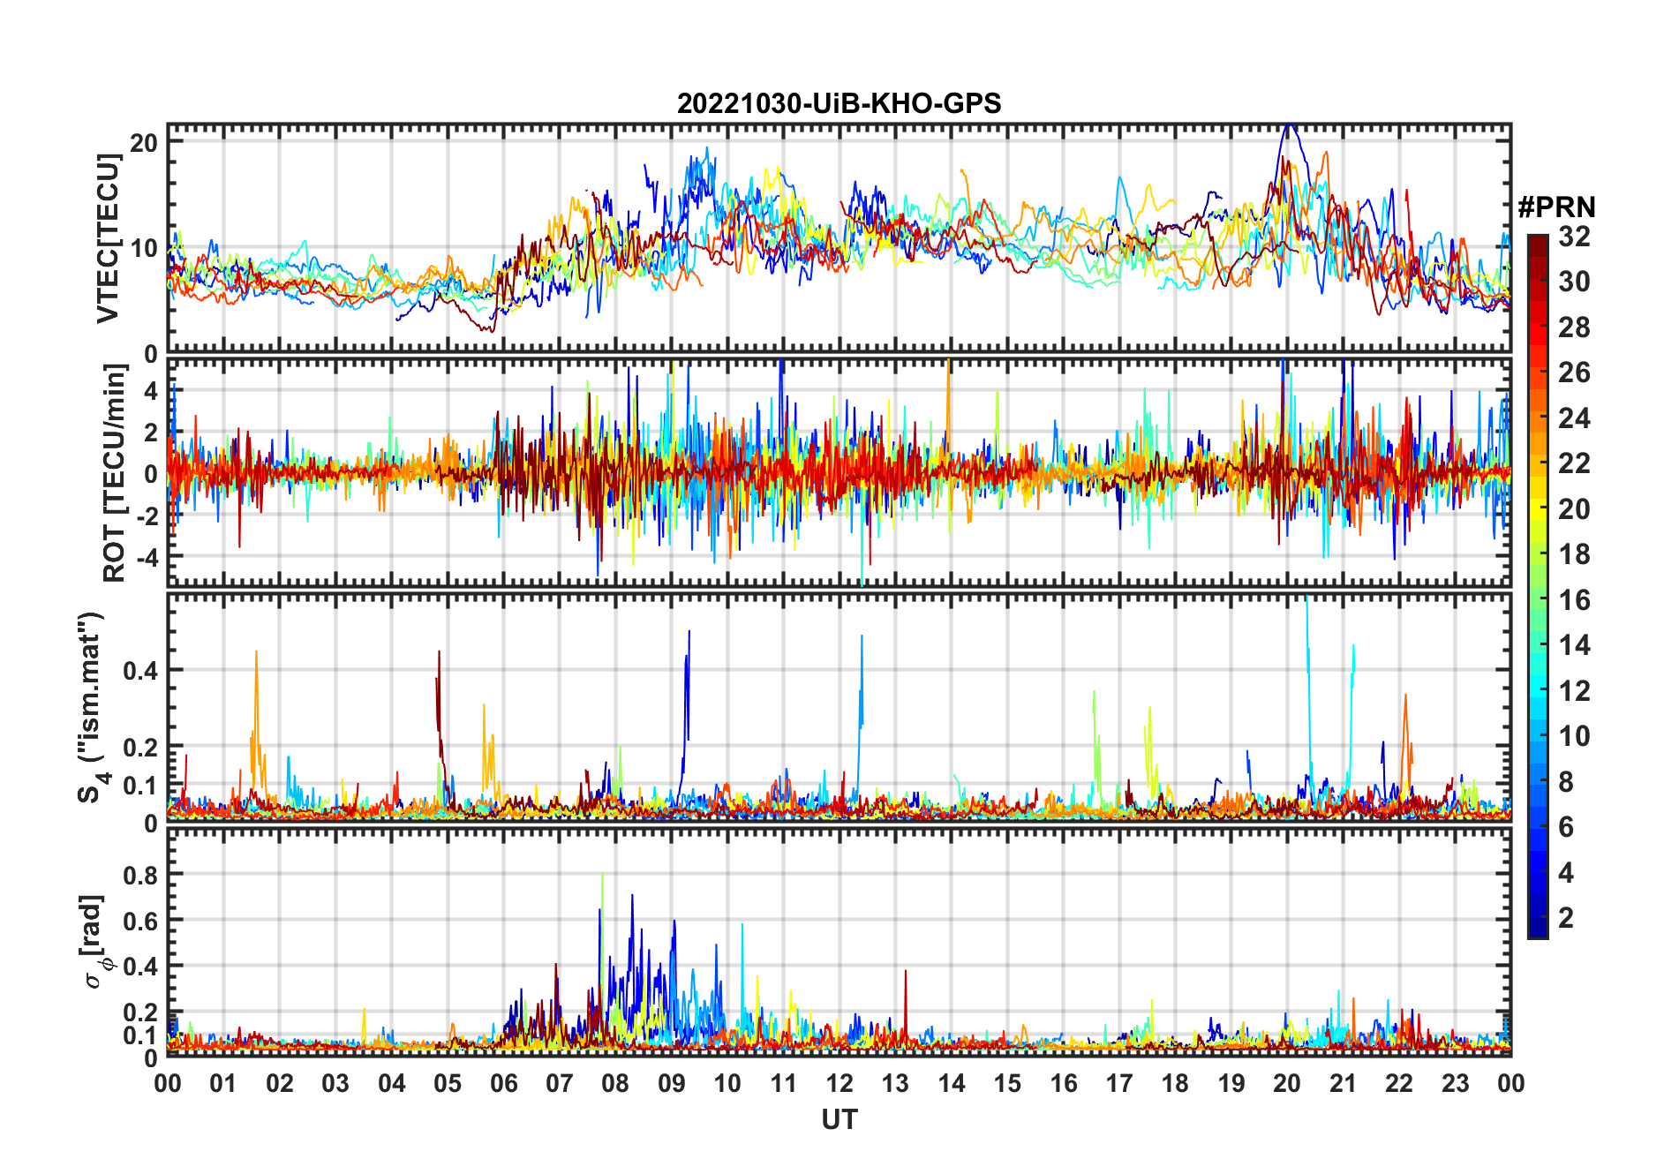This screenshot has width=1679, height=1174.
Task: Click S4 y-axis tick label 0.4
Action: 140,670
